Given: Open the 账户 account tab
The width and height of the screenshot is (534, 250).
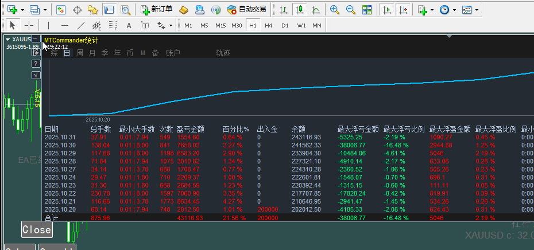Looking at the screenshot, I should pos(173,53).
